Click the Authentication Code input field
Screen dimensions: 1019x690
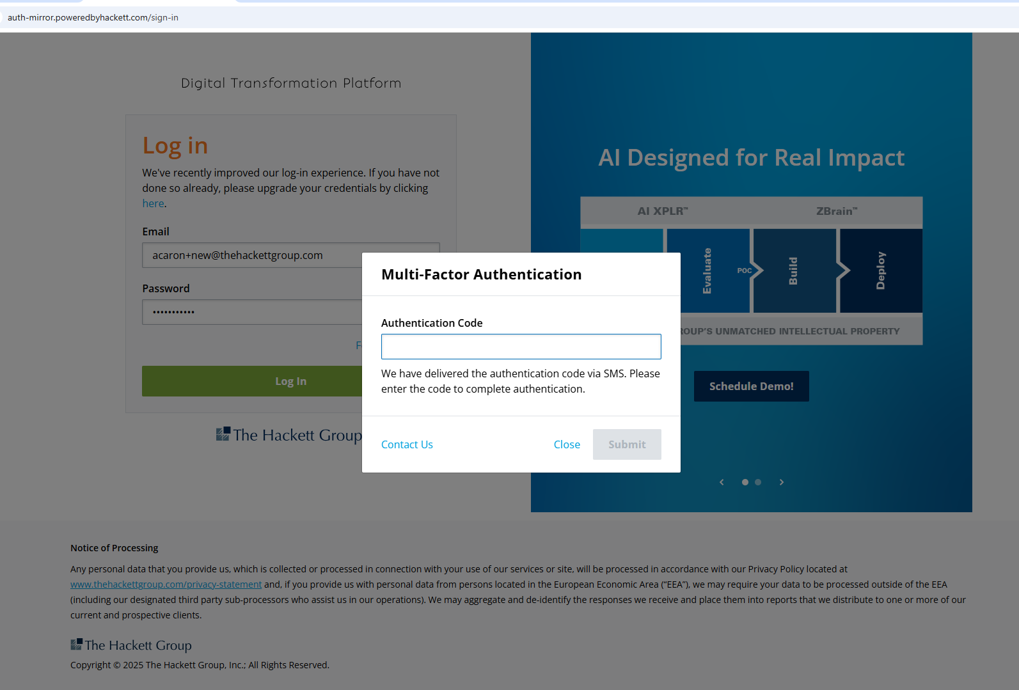(x=521, y=347)
